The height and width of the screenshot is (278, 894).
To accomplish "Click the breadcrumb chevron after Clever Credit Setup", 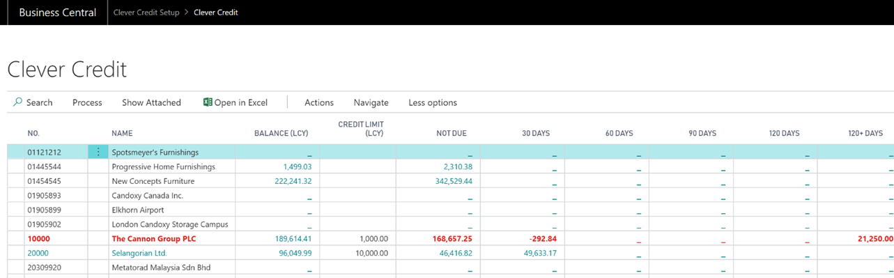I will (x=187, y=13).
